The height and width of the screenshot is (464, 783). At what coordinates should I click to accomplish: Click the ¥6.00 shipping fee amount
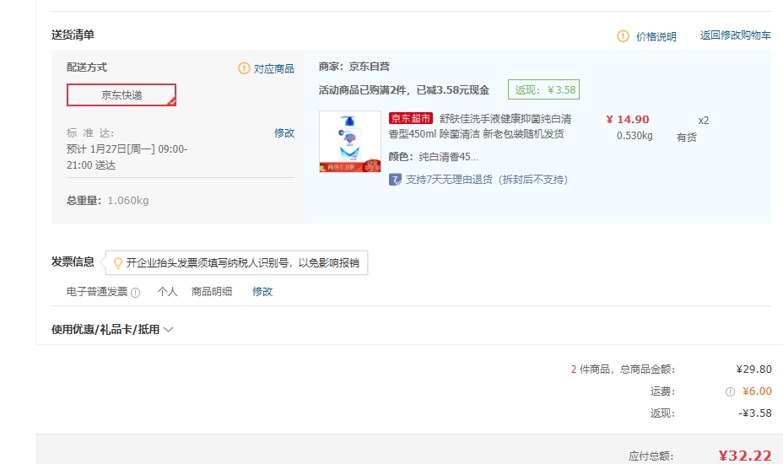click(x=757, y=391)
